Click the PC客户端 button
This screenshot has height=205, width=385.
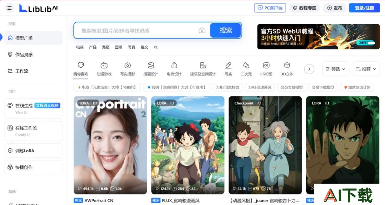coord(270,8)
